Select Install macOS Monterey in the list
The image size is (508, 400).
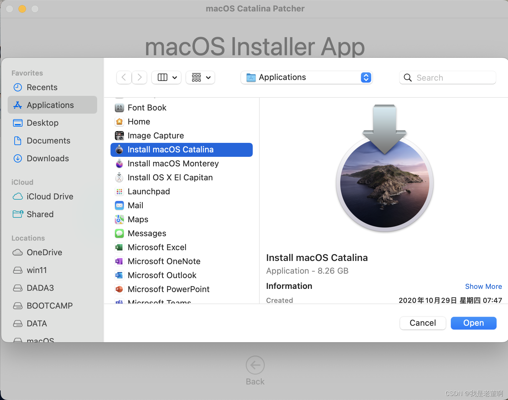tap(182, 163)
